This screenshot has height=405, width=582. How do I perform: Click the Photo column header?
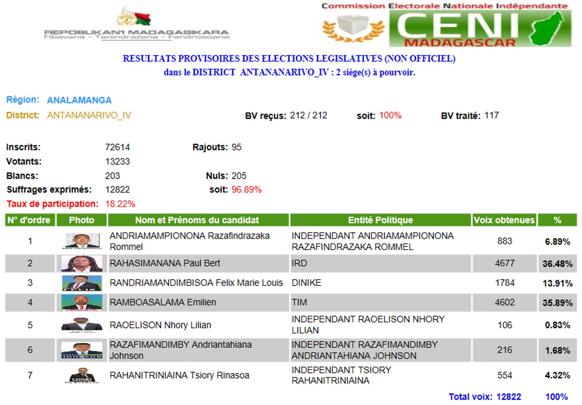[x=81, y=220]
